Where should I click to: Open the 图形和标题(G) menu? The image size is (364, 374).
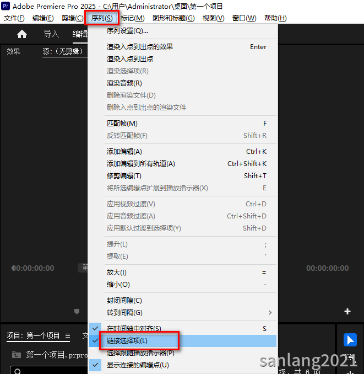click(x=173, y=18)
